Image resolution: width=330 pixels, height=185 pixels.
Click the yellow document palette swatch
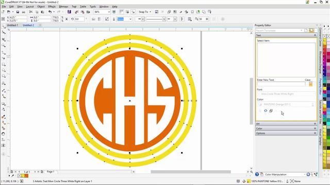click(x=23, y=176)
